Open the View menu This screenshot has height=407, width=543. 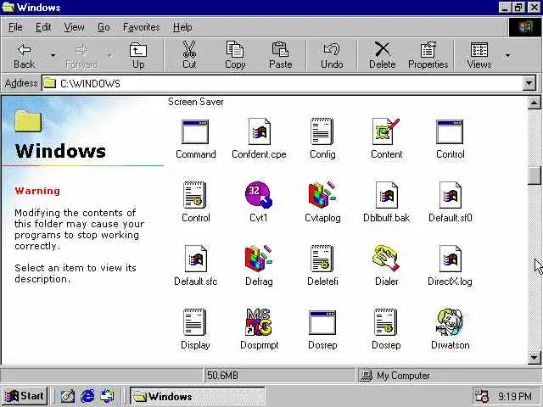click(74, 27)
